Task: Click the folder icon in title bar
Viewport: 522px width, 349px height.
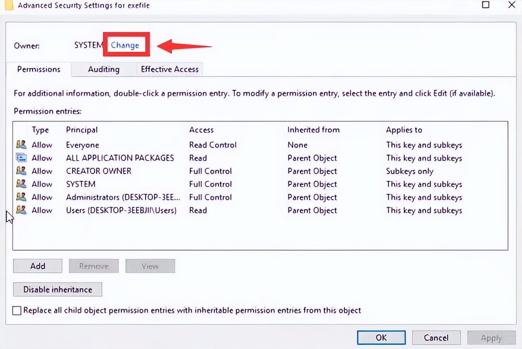Action: 9,5
